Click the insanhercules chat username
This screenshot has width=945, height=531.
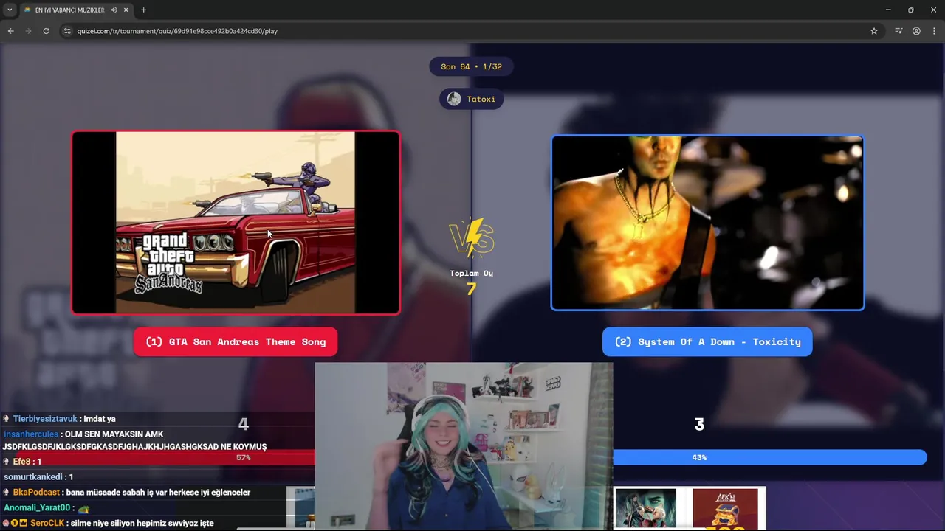coord(31,434)
